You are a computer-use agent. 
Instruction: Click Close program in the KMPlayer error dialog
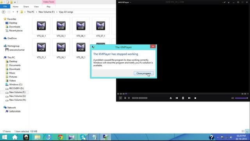[143, 73]
